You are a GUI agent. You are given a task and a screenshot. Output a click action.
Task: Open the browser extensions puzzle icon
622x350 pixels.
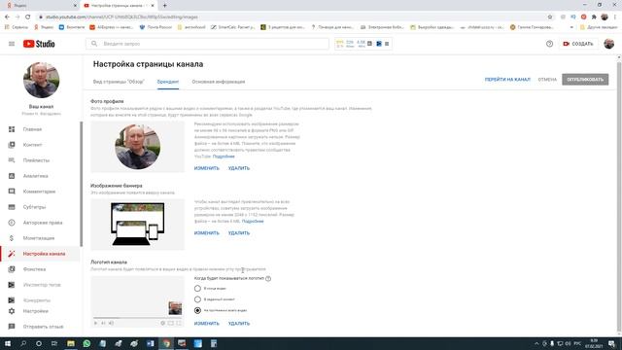point(594,17)
